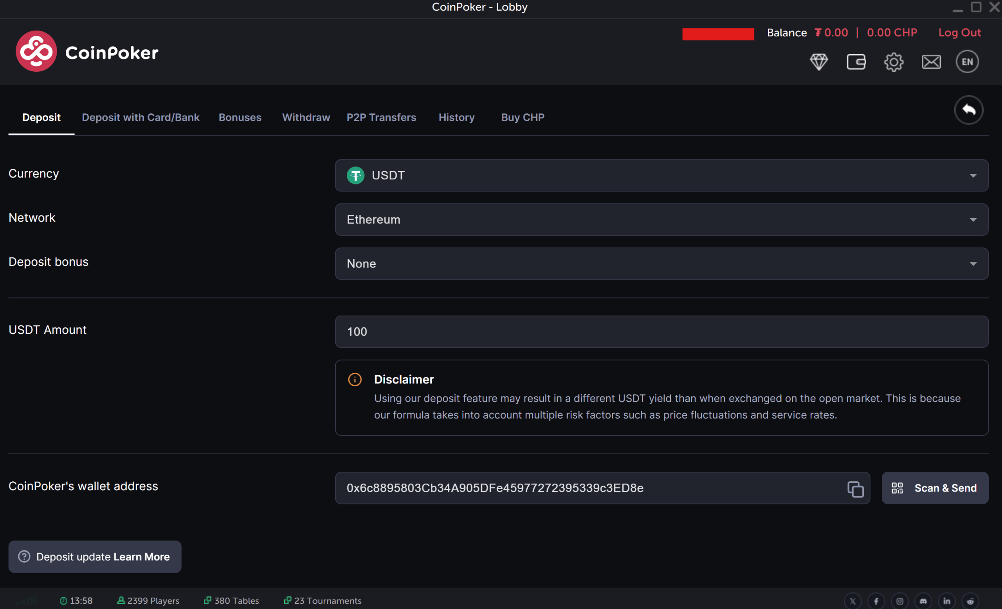This screenshot has width=1002, height=609.
Task: Click the clock time 13:58 in status bar
Action: (76, 600)
